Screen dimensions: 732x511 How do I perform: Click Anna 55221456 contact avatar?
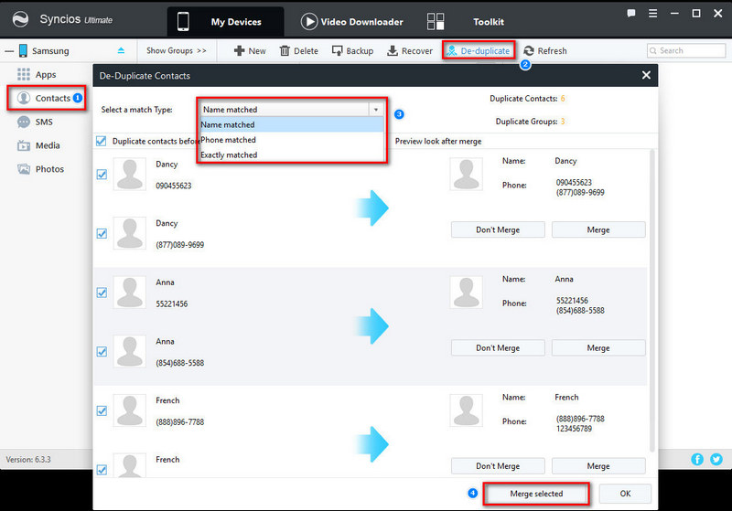(130, 293)
